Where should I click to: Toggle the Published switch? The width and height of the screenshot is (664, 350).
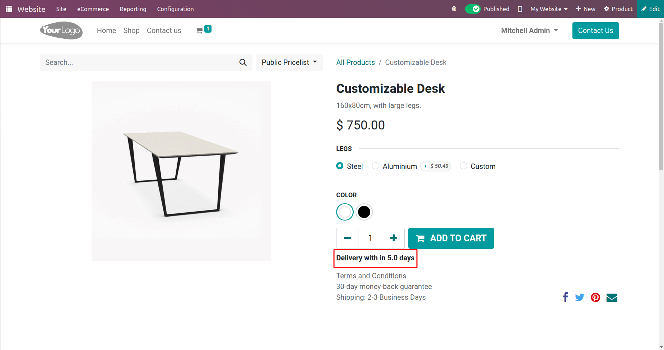tap(473, 9)
